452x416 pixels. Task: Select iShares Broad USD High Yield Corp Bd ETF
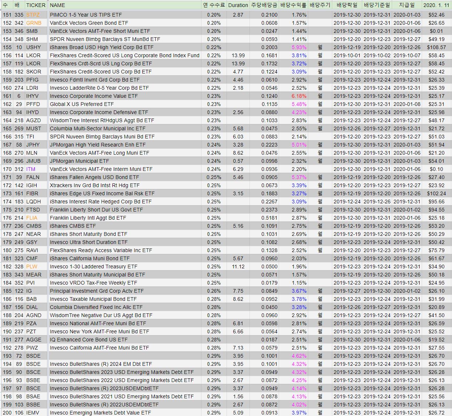125,47
